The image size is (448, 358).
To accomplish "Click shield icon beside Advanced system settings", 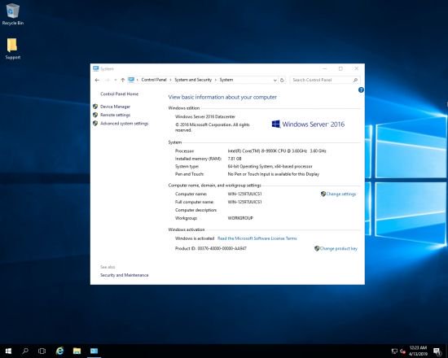I will [95, 124].
